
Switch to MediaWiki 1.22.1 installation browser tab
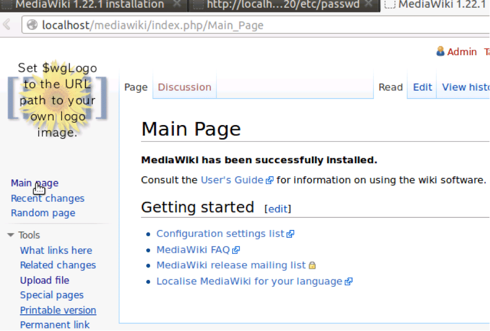click(x=94, y=5)
